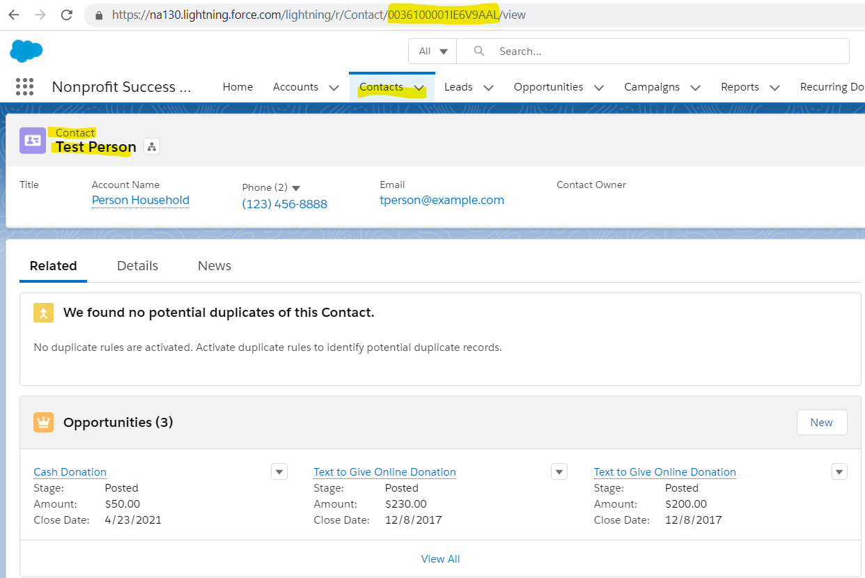Open the Recurring Donations tab

click(x=832, y=87)
